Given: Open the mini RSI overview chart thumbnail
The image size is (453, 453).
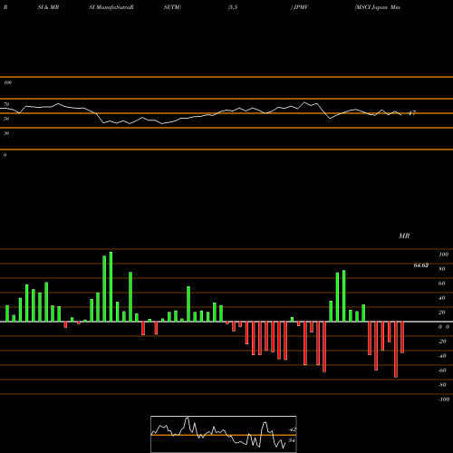Looking at the screenshot, I should point(224,434).
